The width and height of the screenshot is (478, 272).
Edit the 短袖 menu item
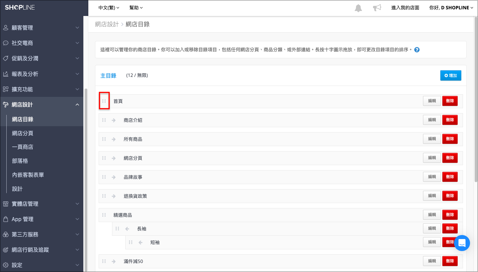coord(432,242)
